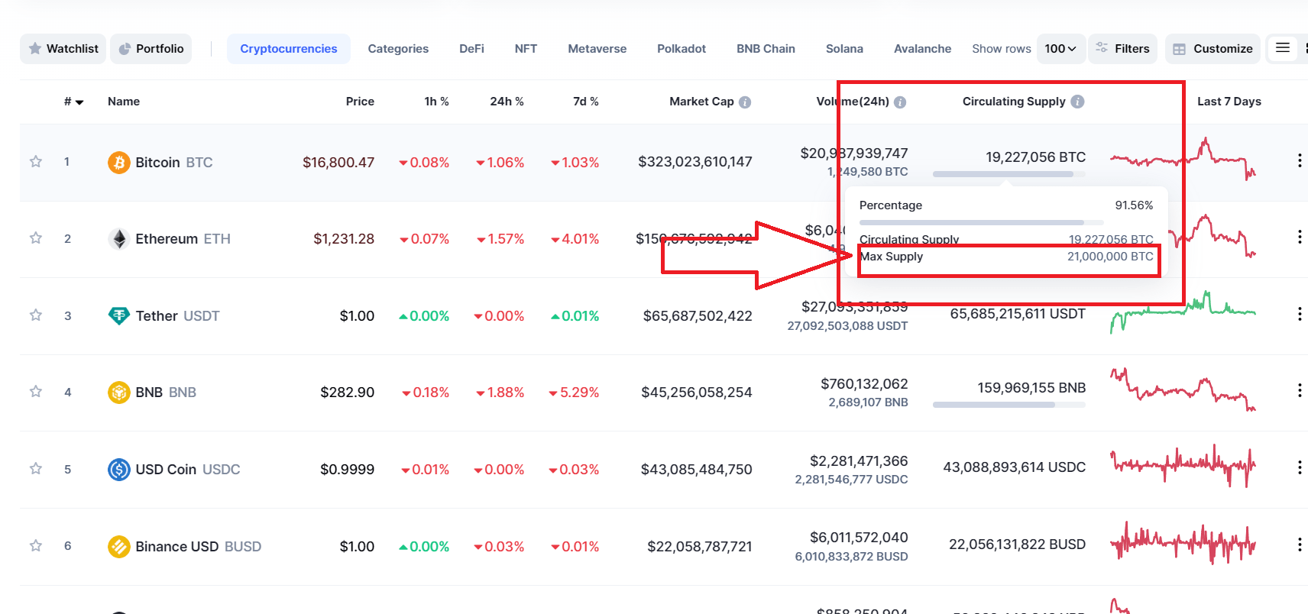Open the Portfolio button
Image resolution: width=1308 pixels, height=614 pixels.
tap(151, 49)
